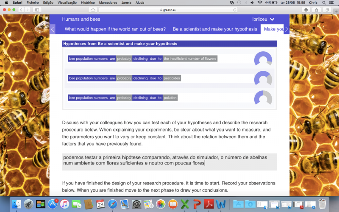Image resolution: width=339 pixels, height=212 pixels.
Task: Open the Safari share icon
Action: [316, 9]
